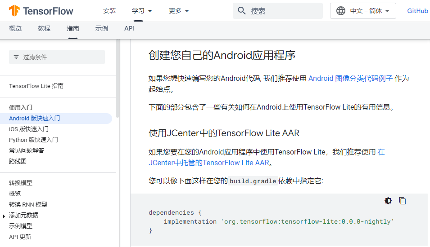This screenshot has width=430, height=247.
Task: Open the API tab
Action: click(129, 28)
